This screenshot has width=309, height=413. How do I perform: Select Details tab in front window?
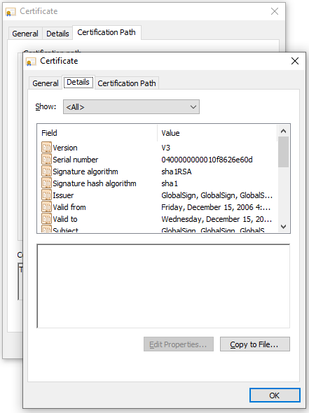[78, 82]
